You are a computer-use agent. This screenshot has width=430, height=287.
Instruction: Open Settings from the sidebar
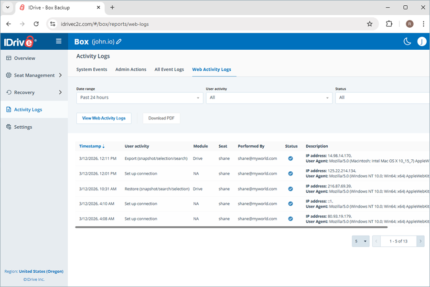coord(22,127)
